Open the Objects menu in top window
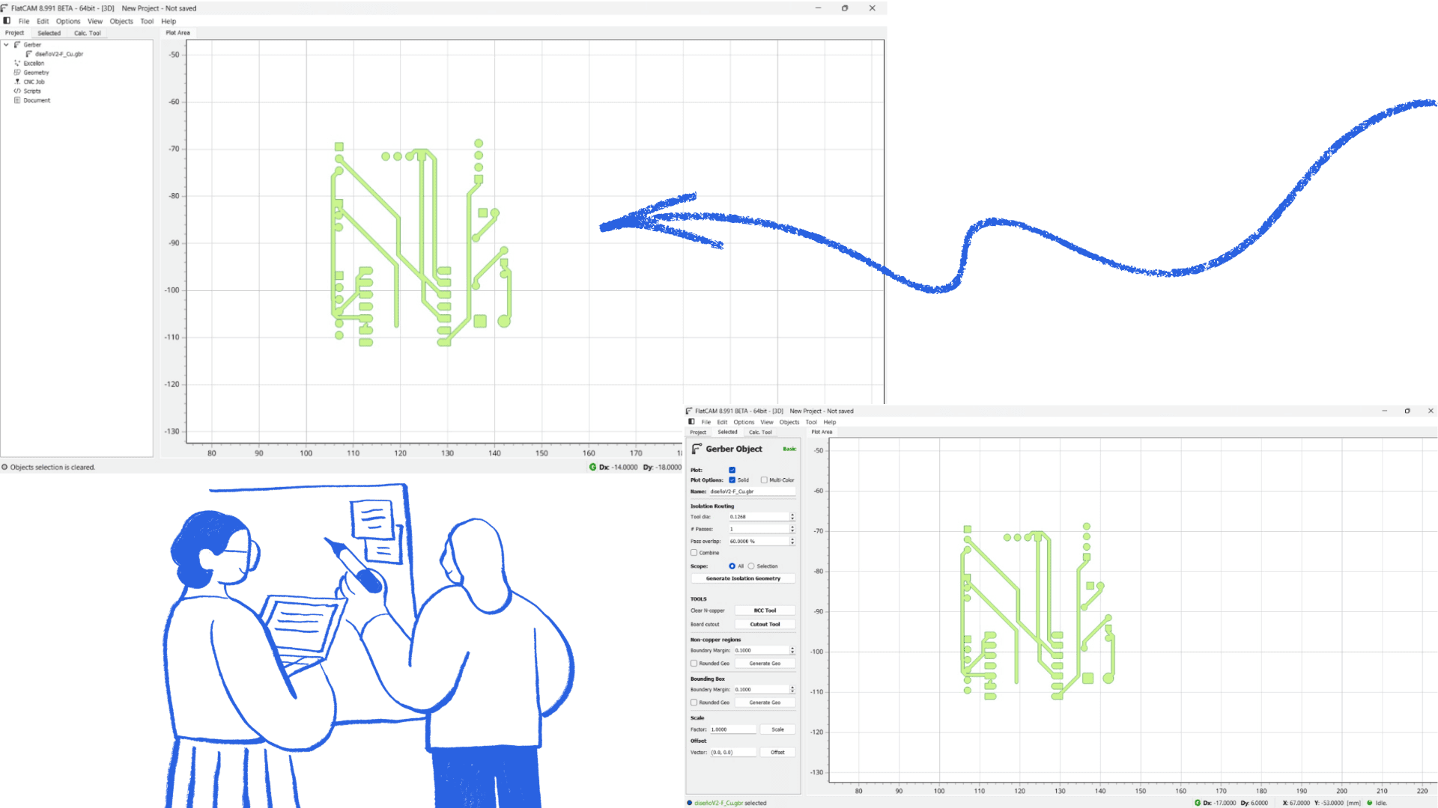The height and width of the screenshot is (808, 1438). [121, 21]
